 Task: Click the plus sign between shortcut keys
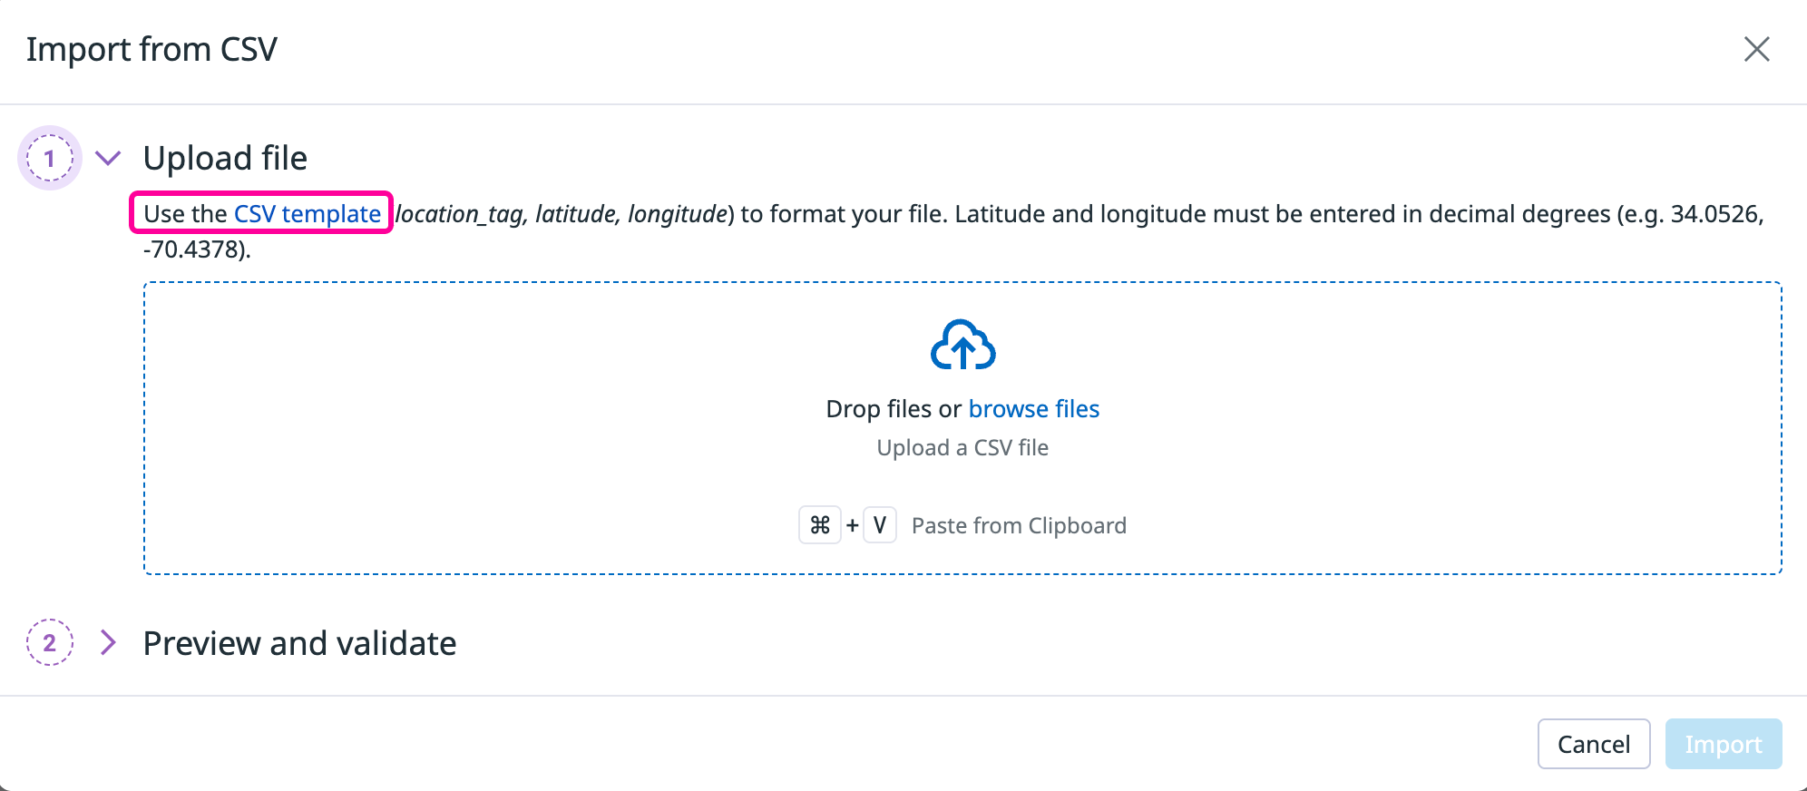click(852, 526)
